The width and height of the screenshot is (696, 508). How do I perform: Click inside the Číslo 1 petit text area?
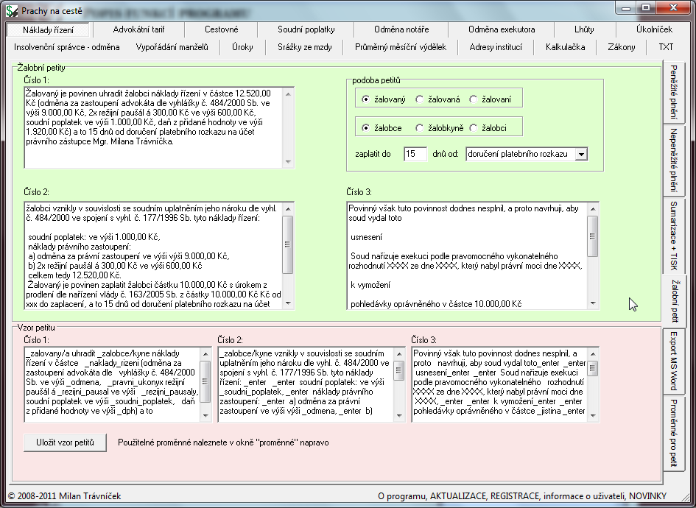tap(154, 128)
